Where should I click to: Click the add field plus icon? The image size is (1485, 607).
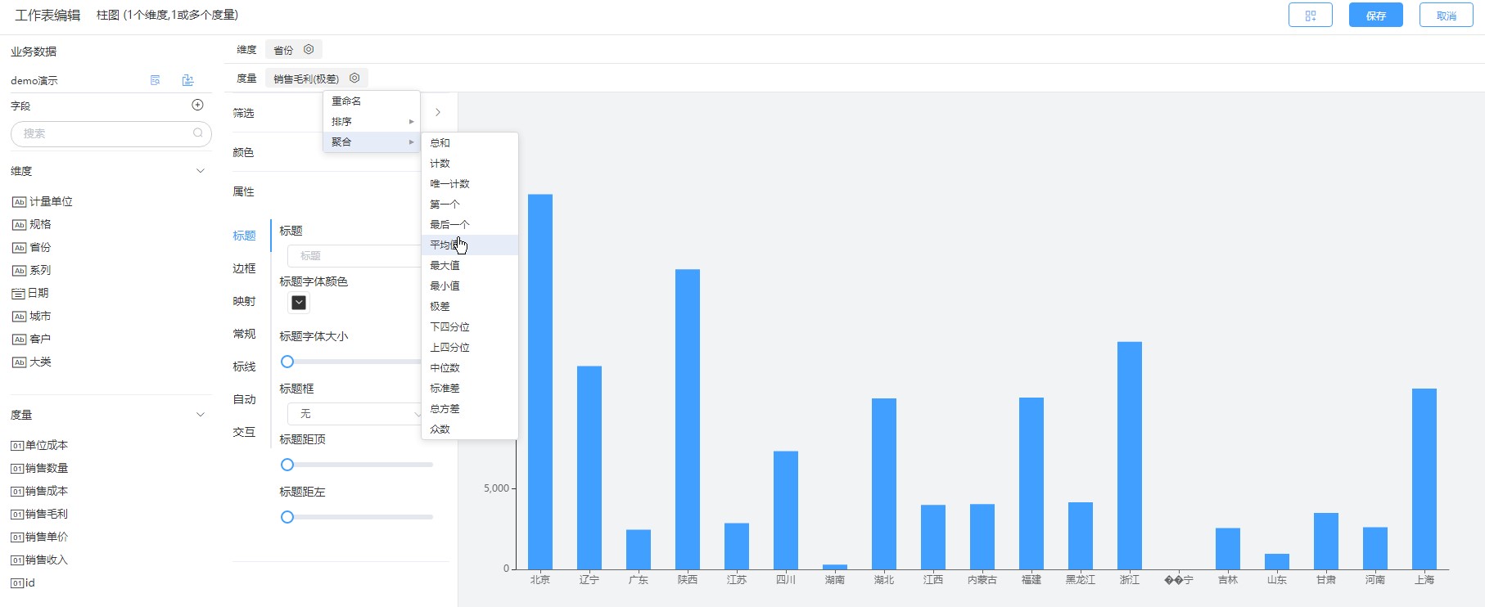pos(197,105)
